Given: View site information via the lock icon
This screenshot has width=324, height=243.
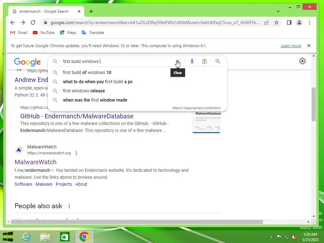Looking at the screenshot, I should [x=46, y=22].
